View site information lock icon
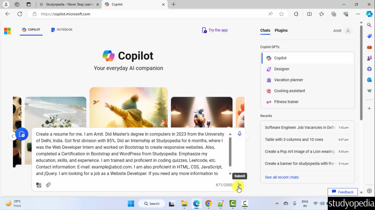 (x=35, y=14)
